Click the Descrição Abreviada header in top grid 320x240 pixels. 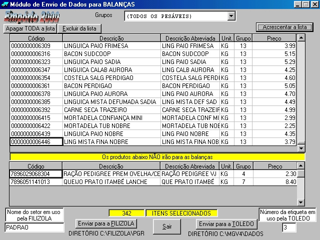click(189, 38)
